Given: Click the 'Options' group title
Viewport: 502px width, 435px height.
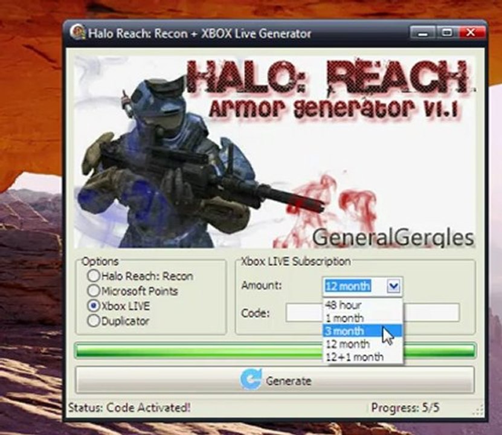Looking at the screenshot, I should [x=100, y=261].
